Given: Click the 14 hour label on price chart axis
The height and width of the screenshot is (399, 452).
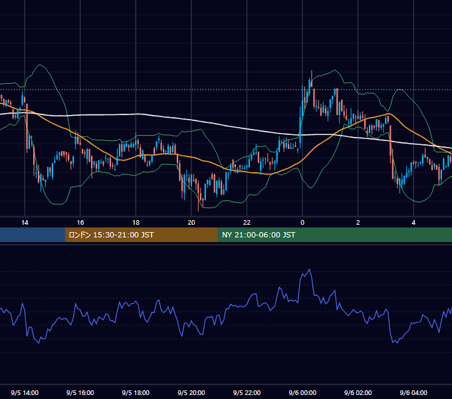Looking at the screenshot, I should click(25, 223).
